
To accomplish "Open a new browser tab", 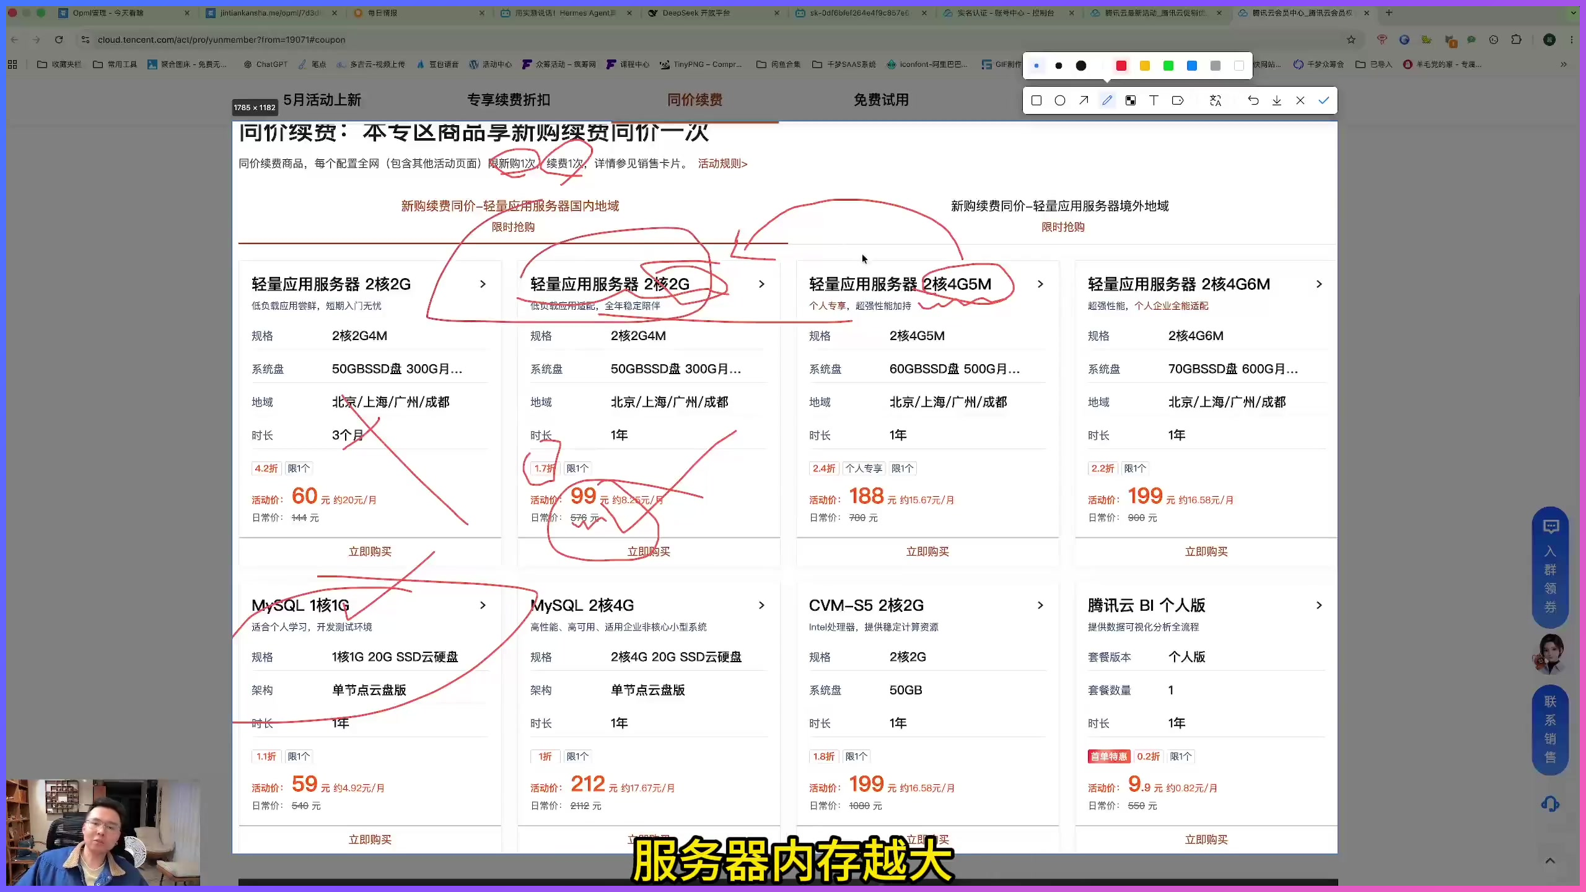I will point(1389,12).
